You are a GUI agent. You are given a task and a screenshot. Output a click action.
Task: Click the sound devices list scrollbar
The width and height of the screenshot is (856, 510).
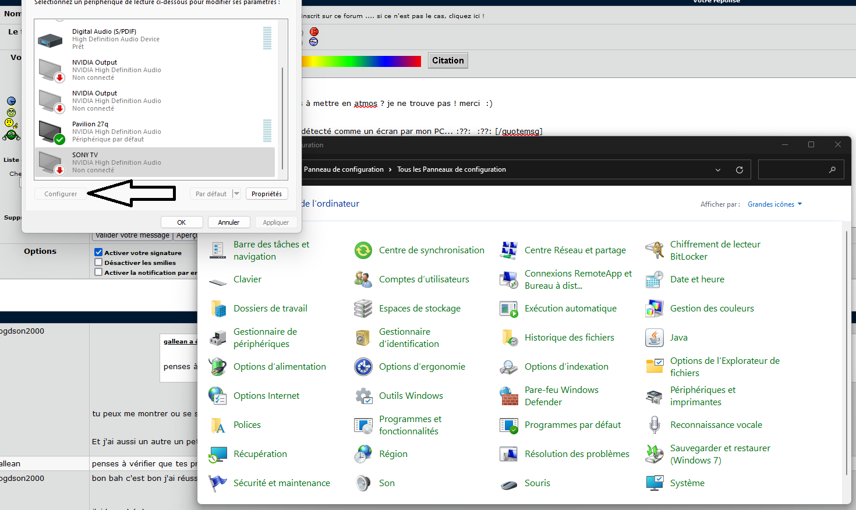(282, 118)
